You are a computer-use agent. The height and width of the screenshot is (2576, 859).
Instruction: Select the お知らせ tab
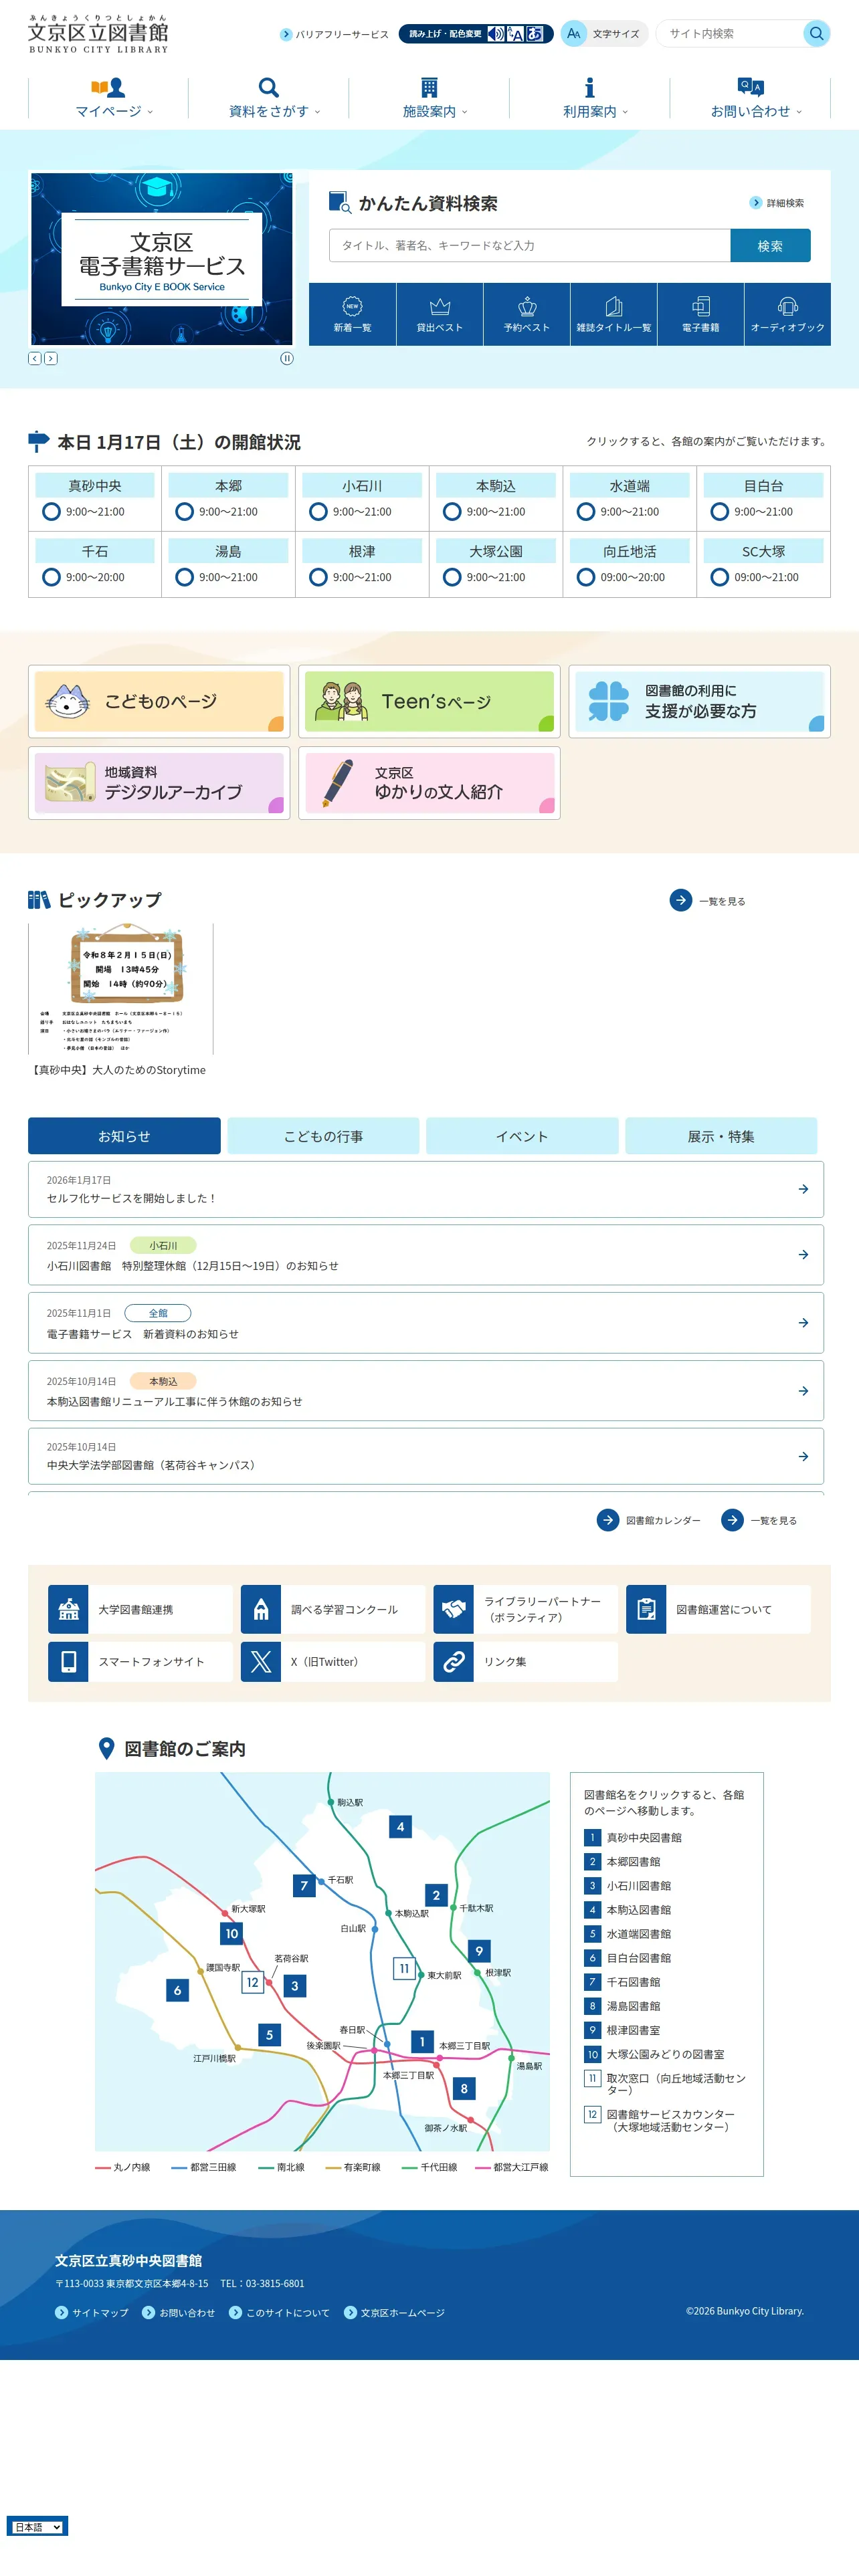tap(124, 1136)
